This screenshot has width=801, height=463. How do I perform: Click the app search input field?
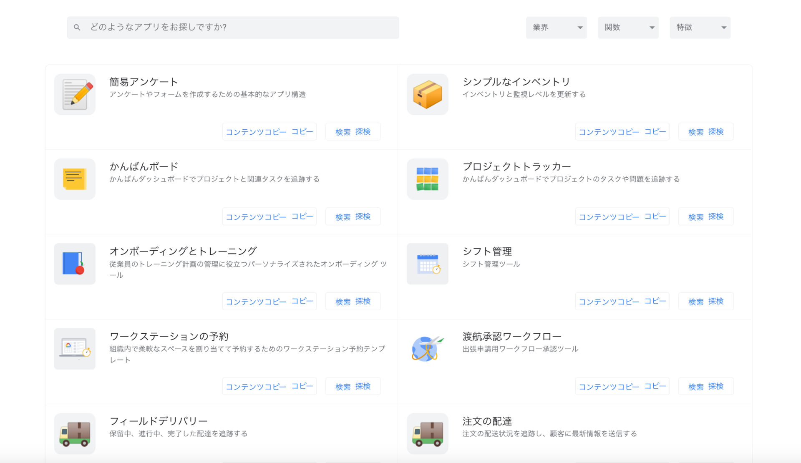tap(233, 27)
